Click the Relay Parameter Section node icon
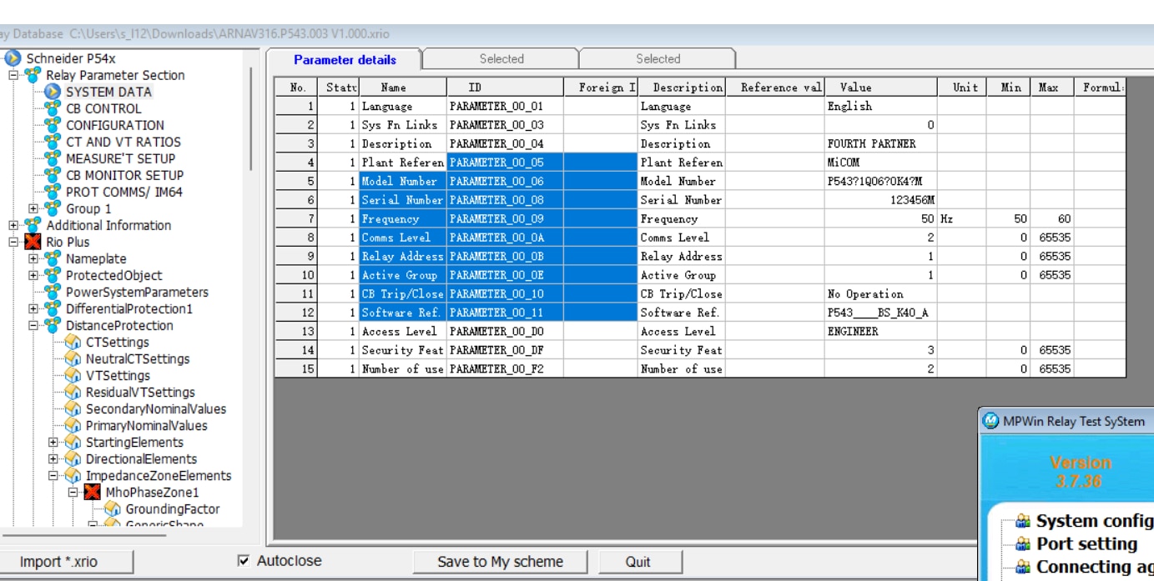Screen dimensions: 1154x581 click(x=33, y=75)
